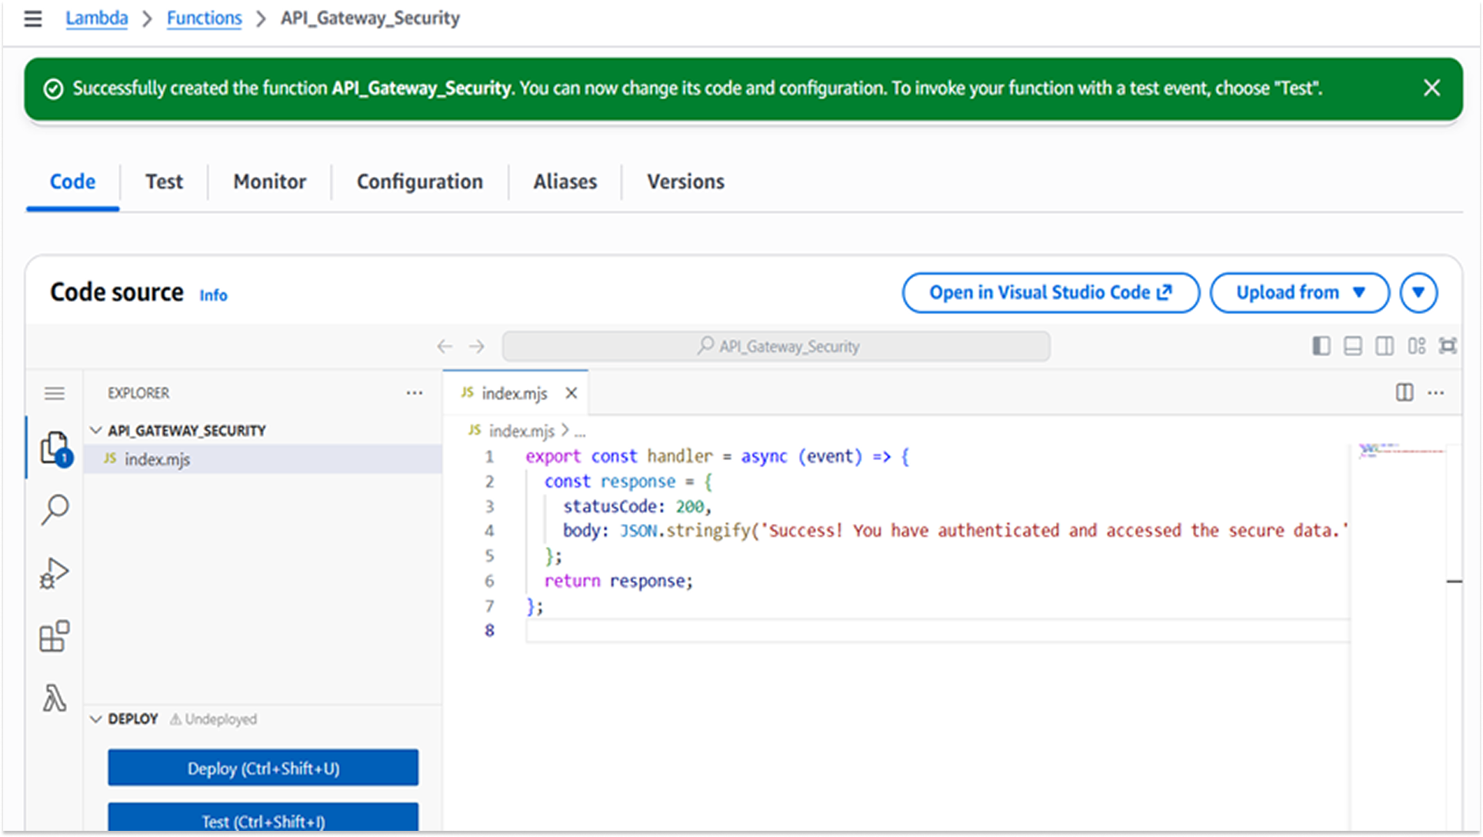Open the customize layout icon
1483x837 pixels.
point(1417,346)
